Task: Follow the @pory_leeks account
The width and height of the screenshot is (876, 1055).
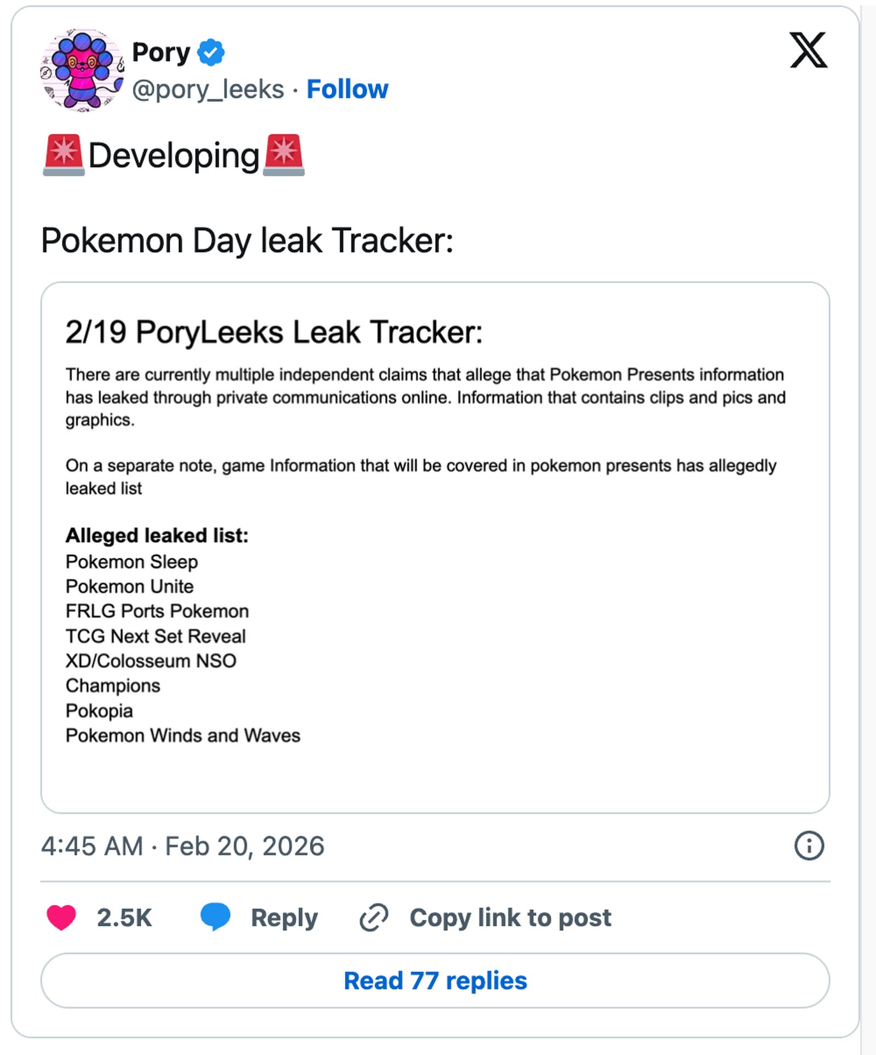Action: [x=347, y=89]
